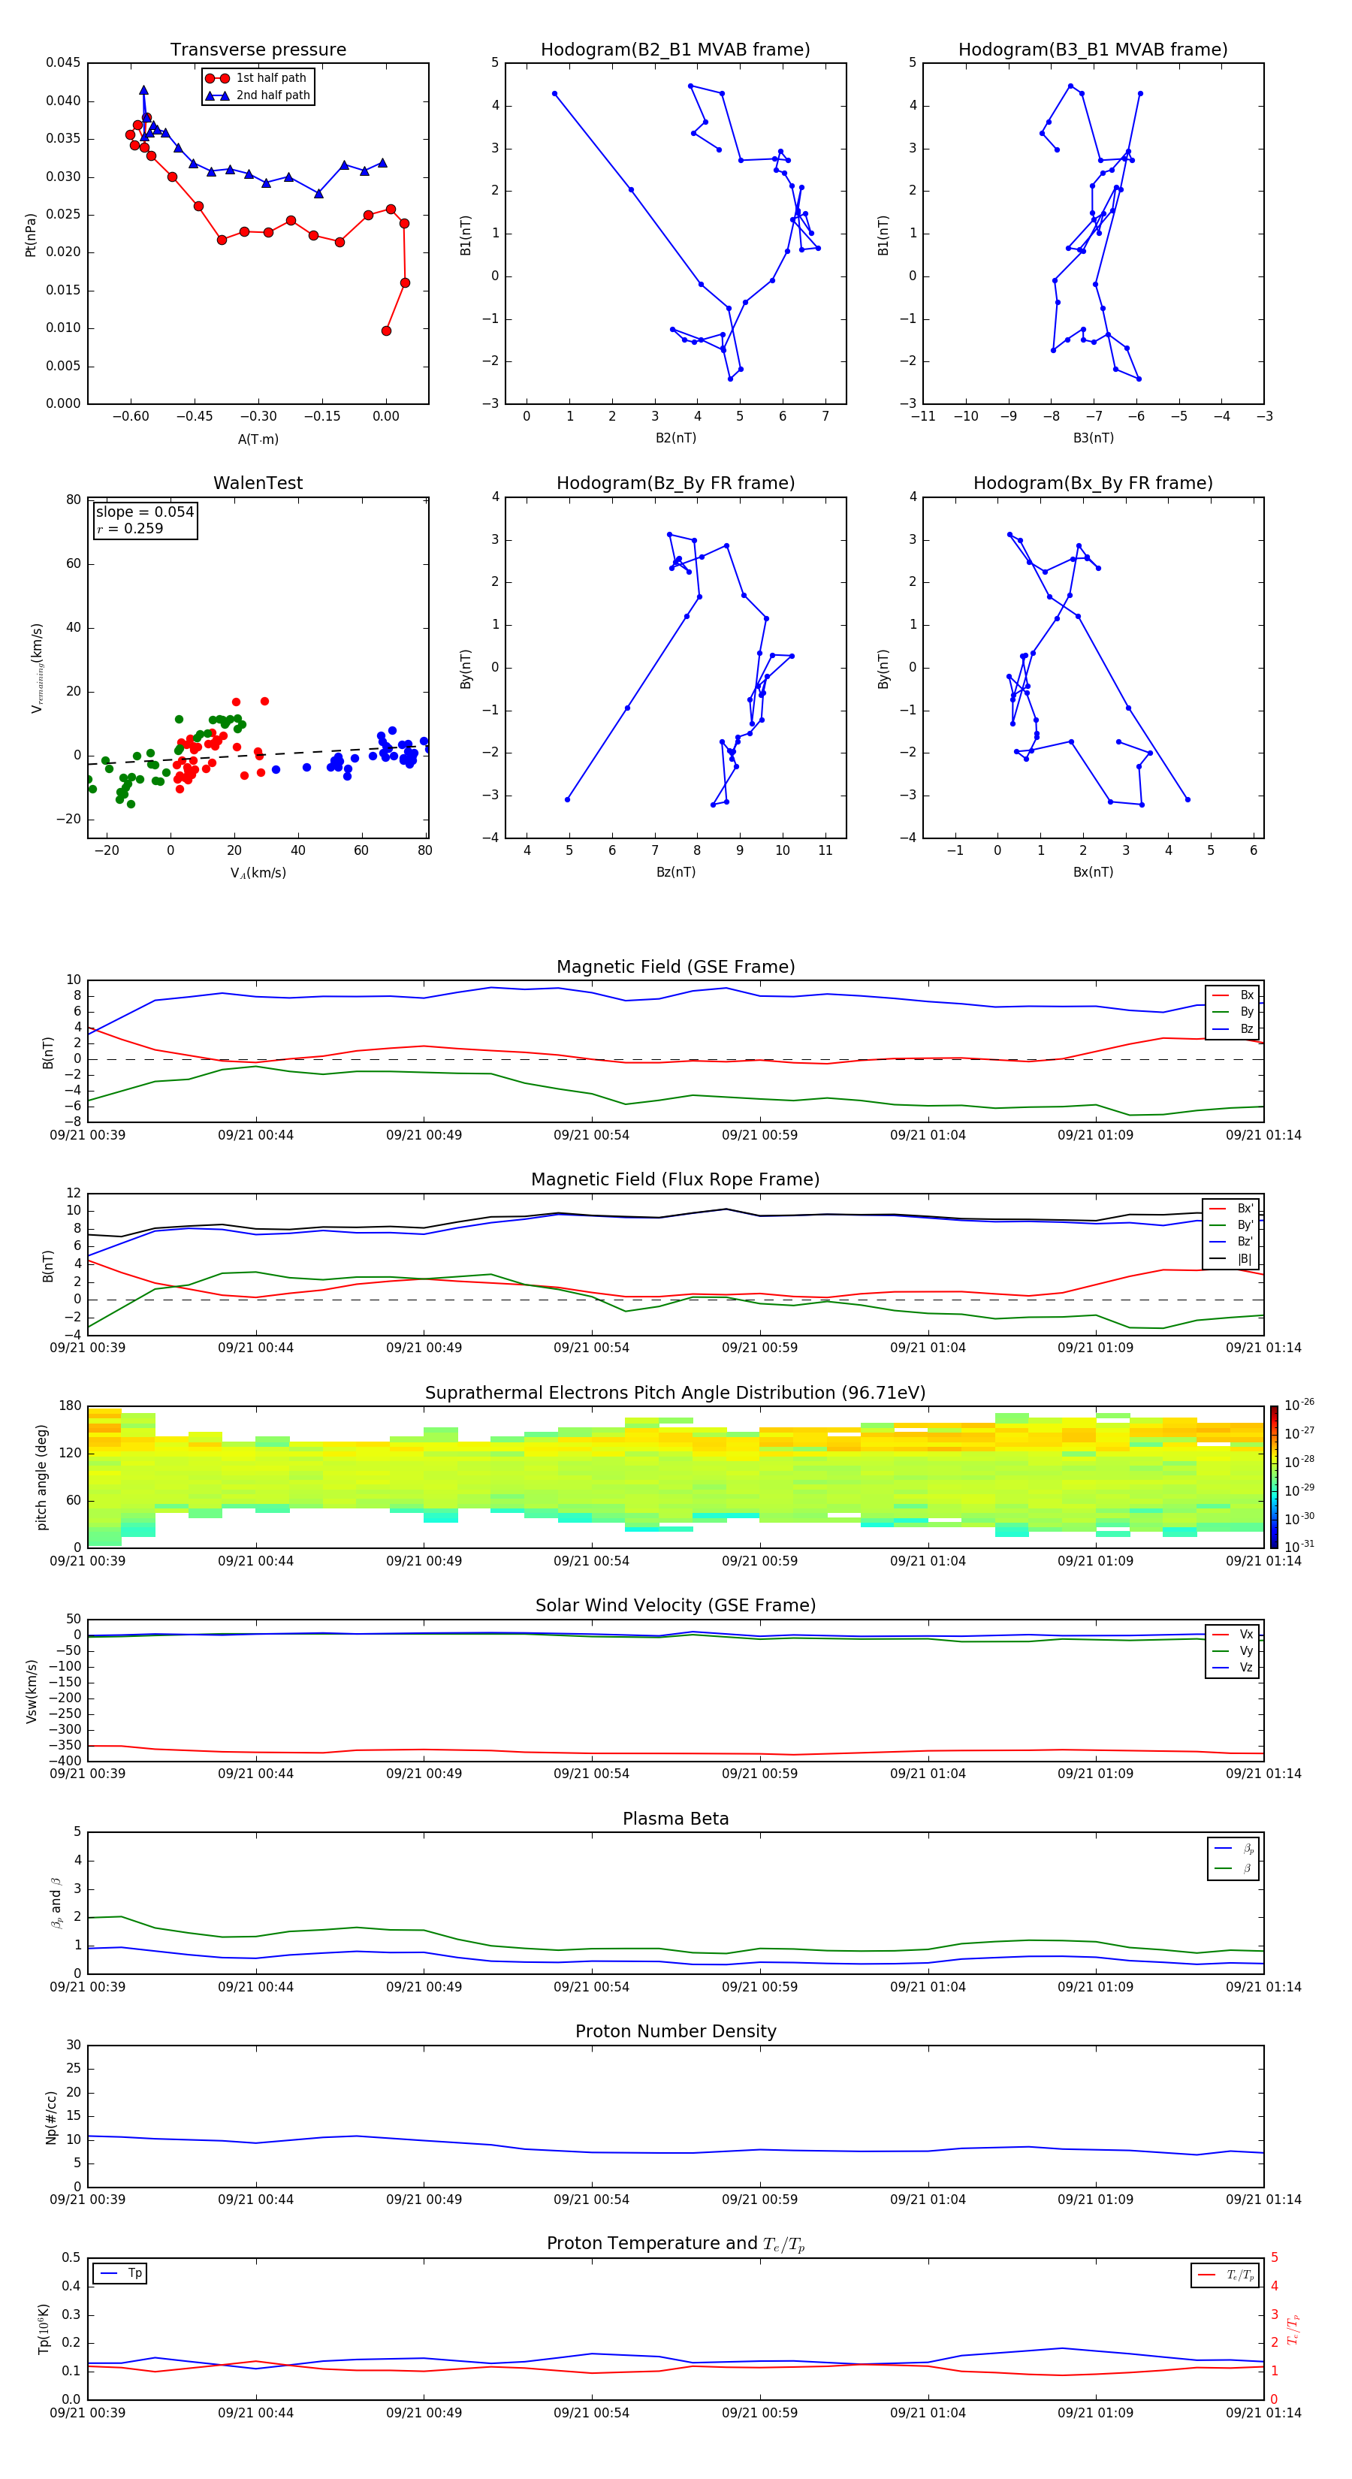Click the "Bz(nT)" x-axis label
The width and height of the screenshot is (1352, 2479).
point(675,872)
